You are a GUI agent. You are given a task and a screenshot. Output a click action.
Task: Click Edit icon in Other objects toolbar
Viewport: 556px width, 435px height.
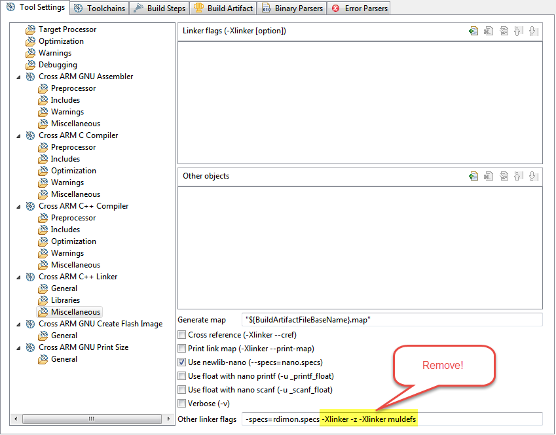[x=504, y=176]
